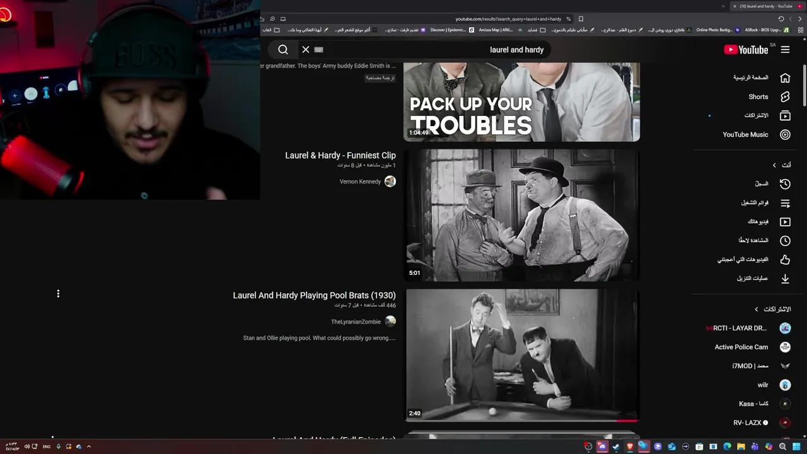
Task: Open RCTI - LAYAR DR... channel subscription
Action: point(748,329)
